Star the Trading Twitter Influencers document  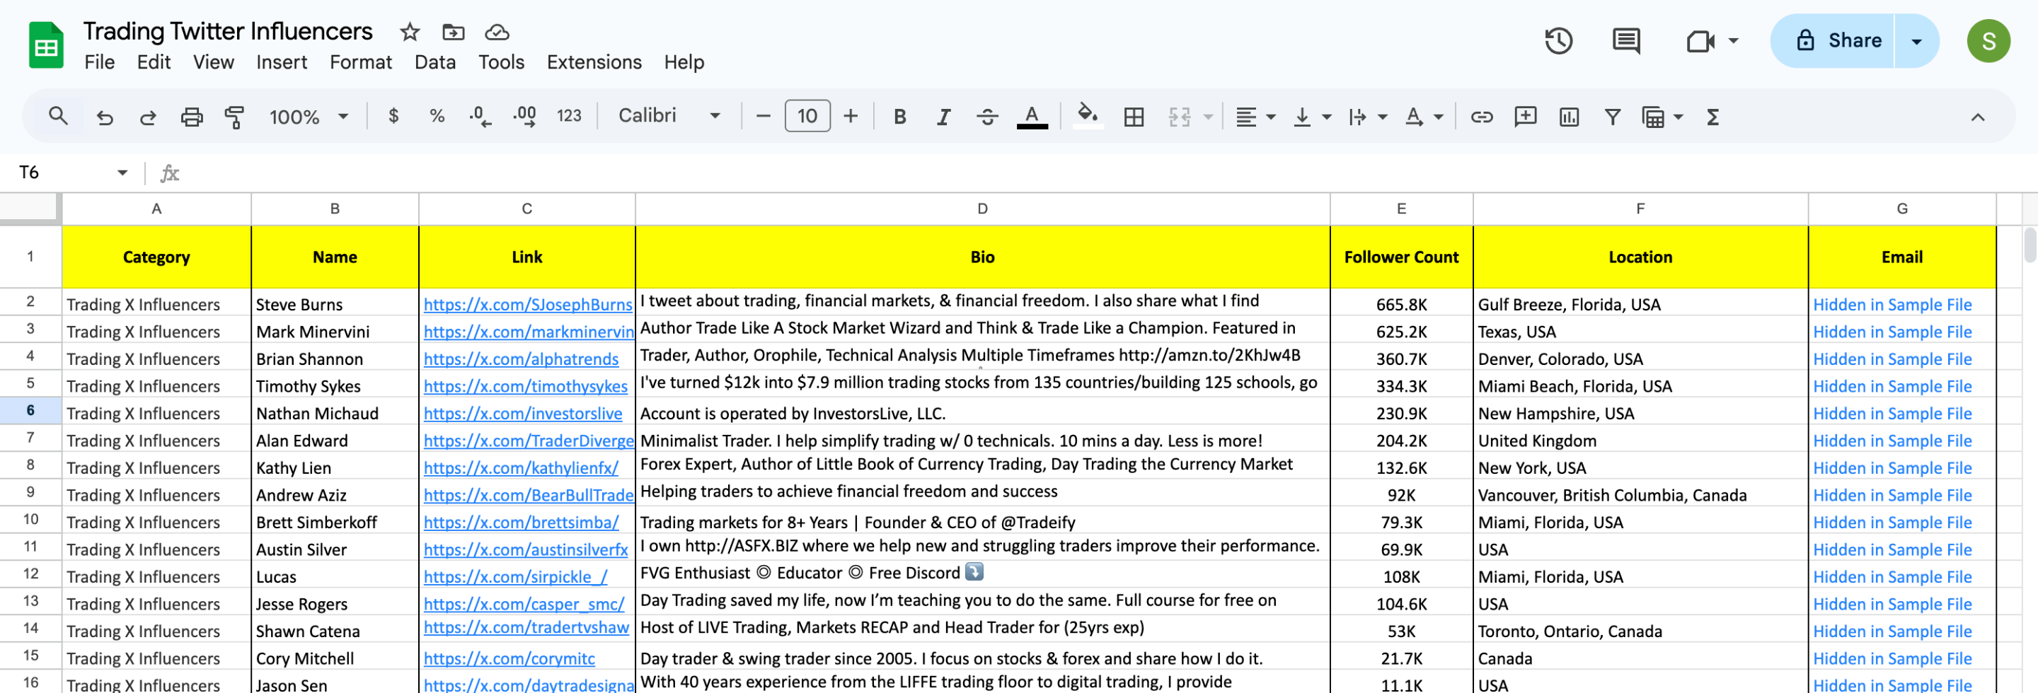click(x=409, y=33)
